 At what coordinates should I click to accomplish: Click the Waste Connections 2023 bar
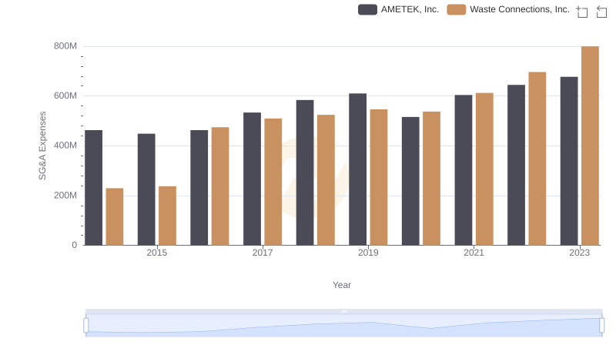tap(590, 146)
